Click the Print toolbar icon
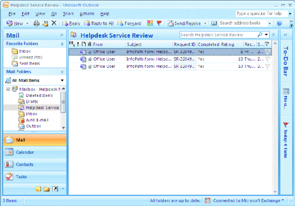This screenshot has height=206, width=295. click(36, 23)
